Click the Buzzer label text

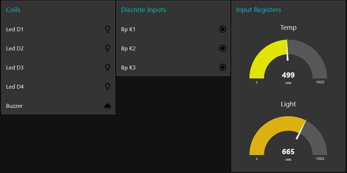click(x=14, y=106)
